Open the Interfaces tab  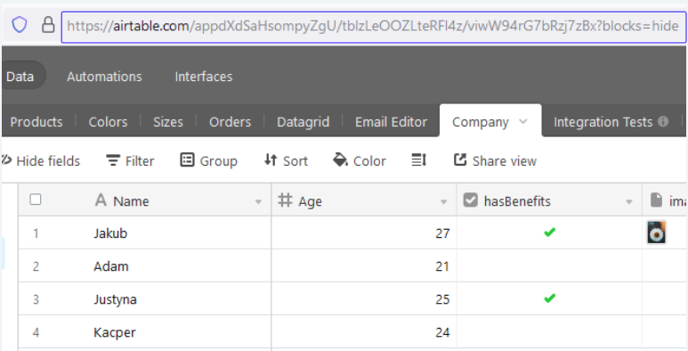click(204, 77)
